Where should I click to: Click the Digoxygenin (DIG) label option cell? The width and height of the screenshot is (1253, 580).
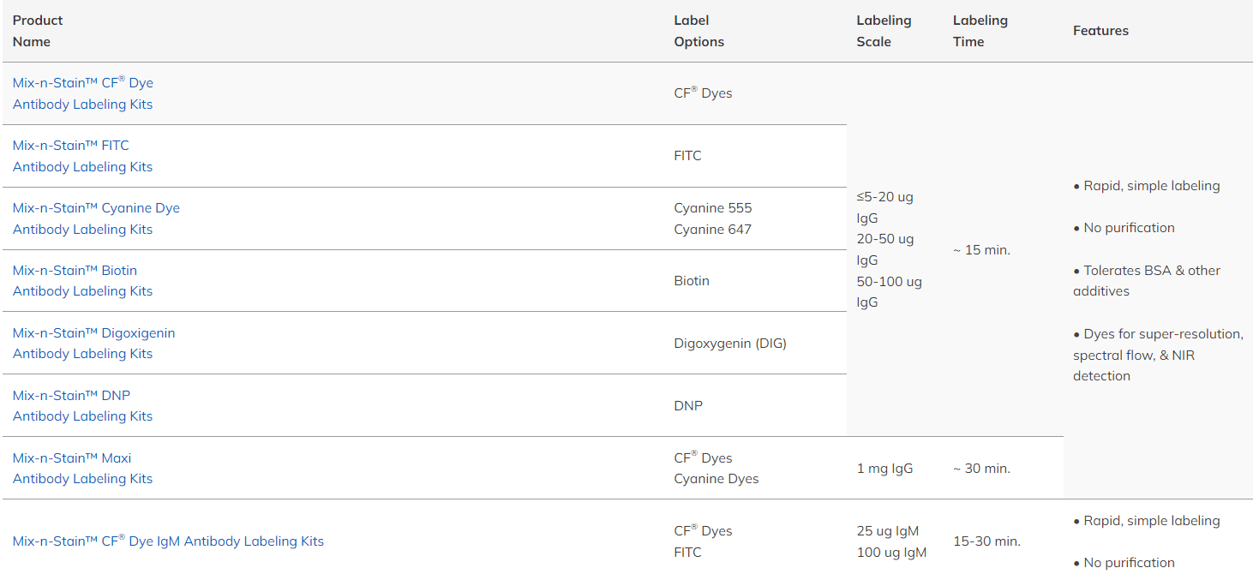point(729,344)
